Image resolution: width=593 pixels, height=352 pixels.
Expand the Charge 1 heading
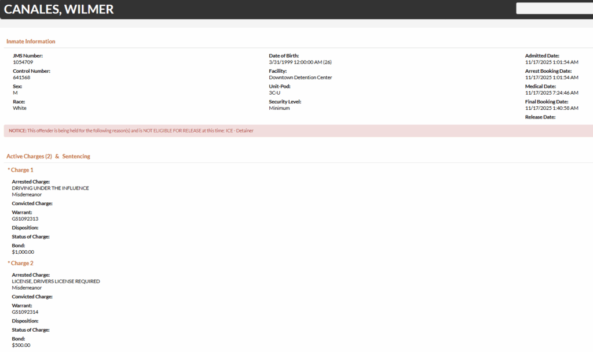(x=21, y=171)
